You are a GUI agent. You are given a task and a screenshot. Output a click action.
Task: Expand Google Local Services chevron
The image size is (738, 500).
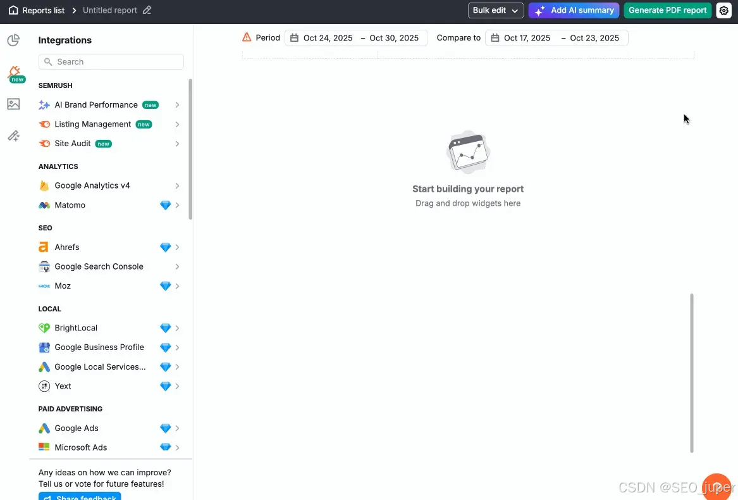[x=178, y=366]
